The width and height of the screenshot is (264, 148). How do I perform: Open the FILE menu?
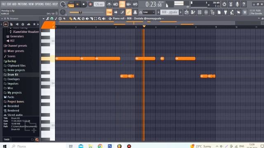(x=4, y=4)
